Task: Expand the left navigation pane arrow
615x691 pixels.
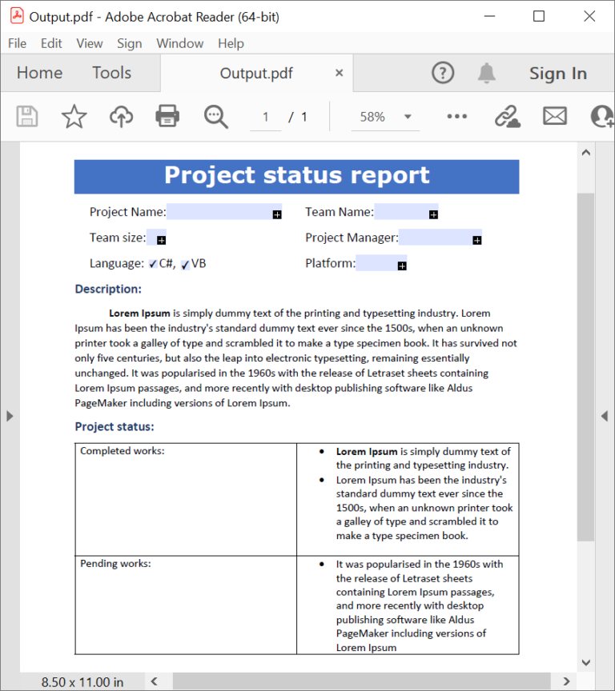Action: 10,416
